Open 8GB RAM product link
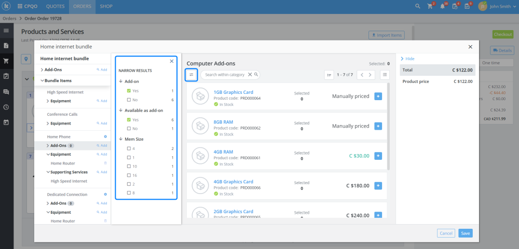 223,122
